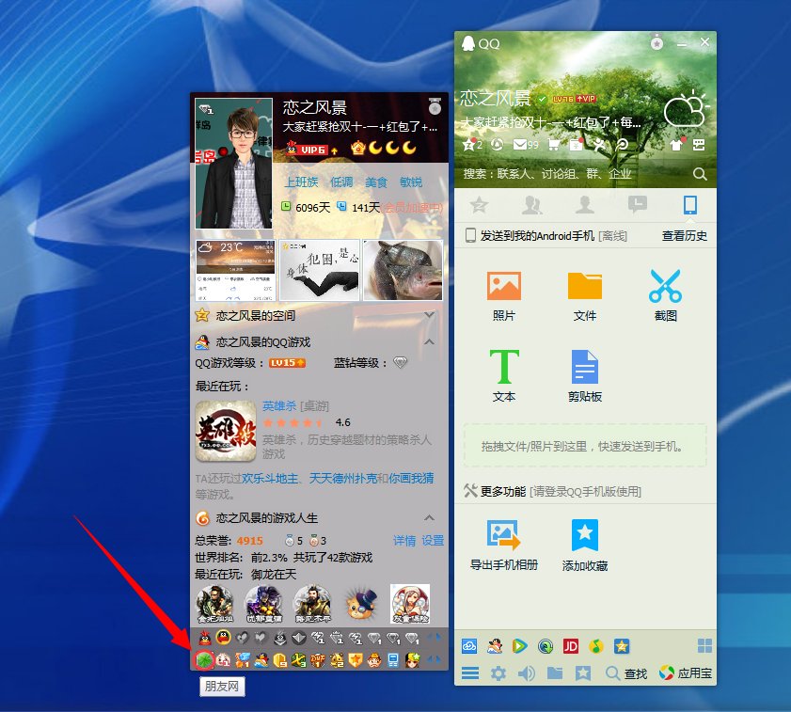Click the 查看历史 history link

[684, 235]
